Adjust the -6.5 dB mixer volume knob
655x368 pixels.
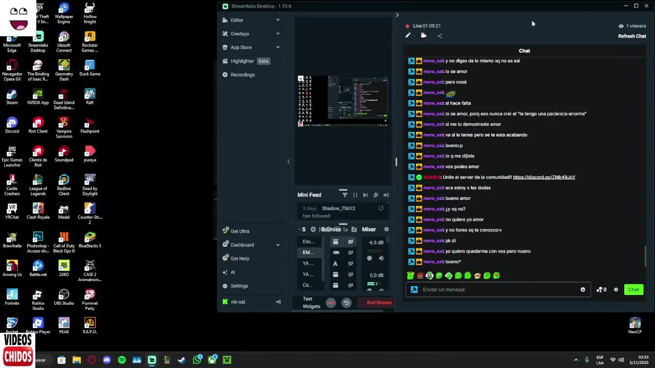coord(369,259)
